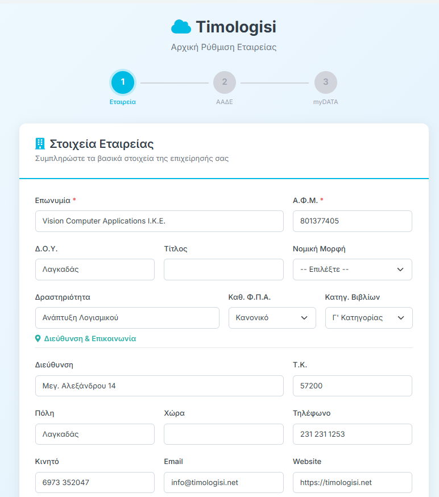This screenshot has height=497, width=439.
Task: Open the Κατηγ. Βιβλίων dropdown
Action: tap(368, 318)
